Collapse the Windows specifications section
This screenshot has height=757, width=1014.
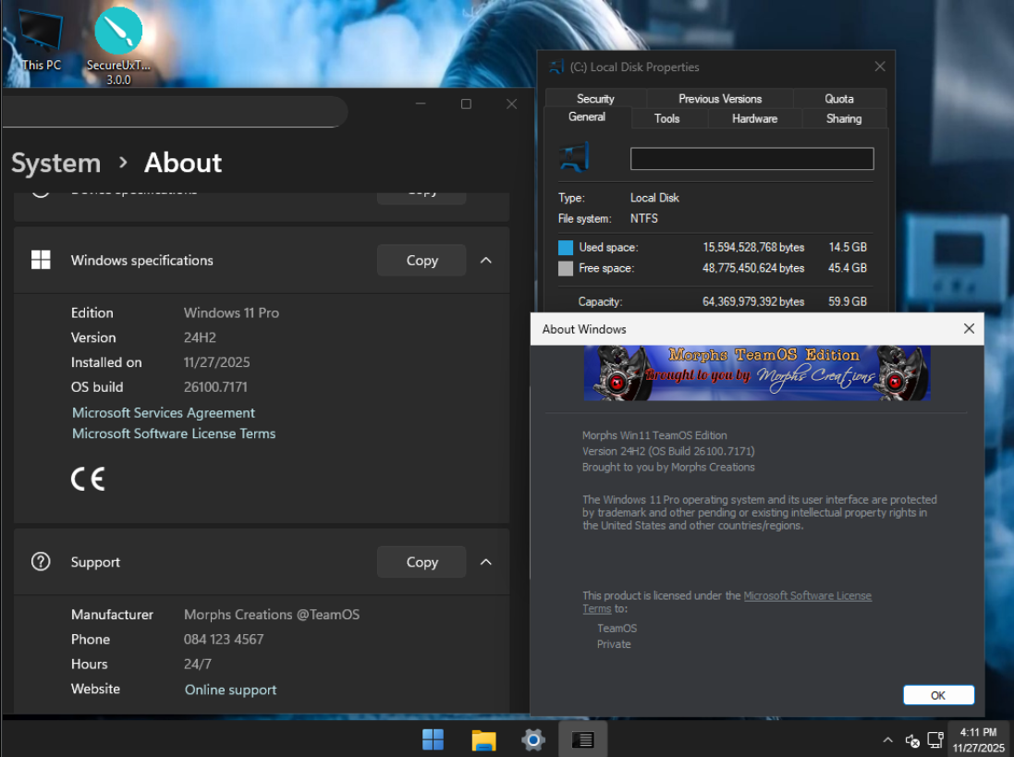(x=486, y=261)
